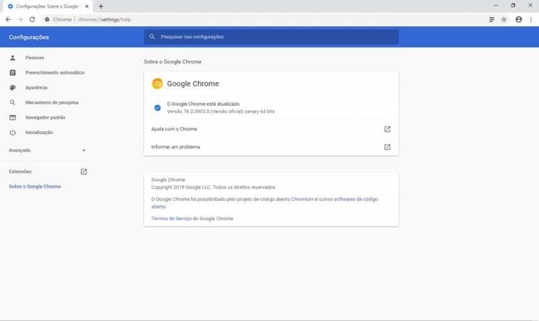Screen dimensions: 539x321
Task: Click the search magnifier icon in settings bar
Action: [152, 37]
